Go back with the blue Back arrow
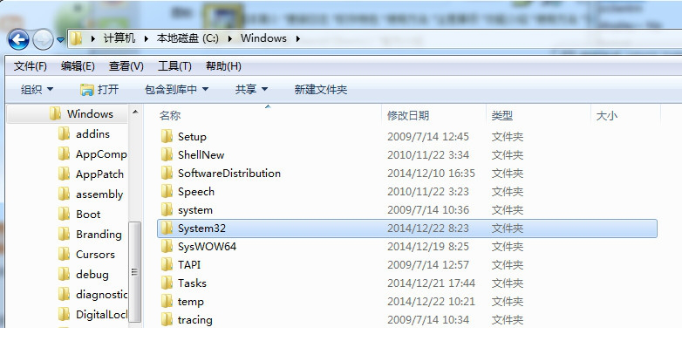This screenshot has width=682, height=341. 18,39
